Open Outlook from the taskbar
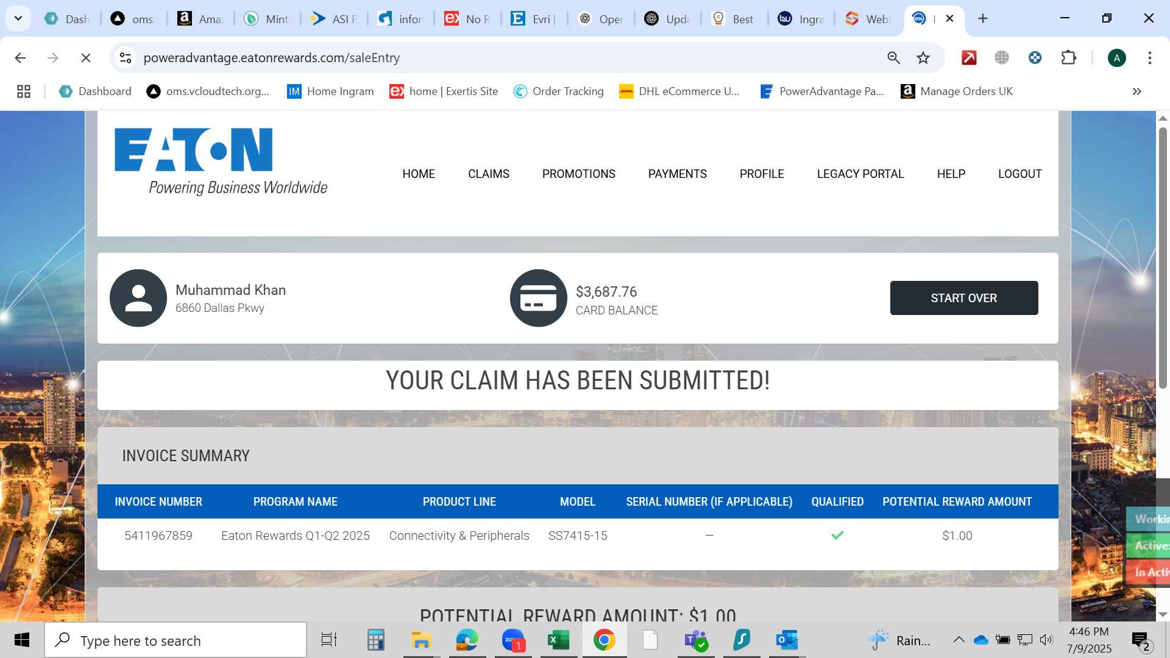Screen dimensions: 1170x658 (x=787, y=640)
